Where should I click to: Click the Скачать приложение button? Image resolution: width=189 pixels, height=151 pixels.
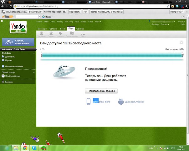tap(18, 42)
